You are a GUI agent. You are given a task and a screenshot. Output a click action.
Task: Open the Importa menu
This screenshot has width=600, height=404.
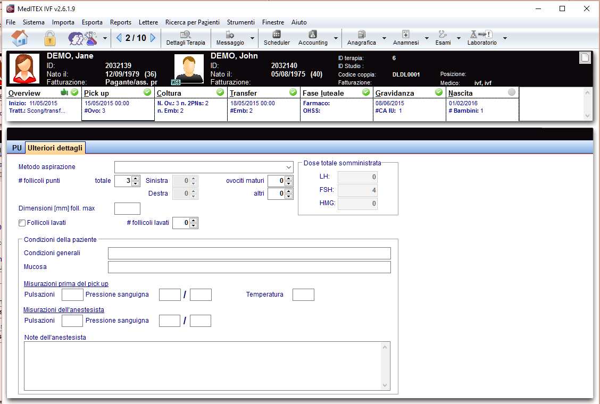click(63, 22)
